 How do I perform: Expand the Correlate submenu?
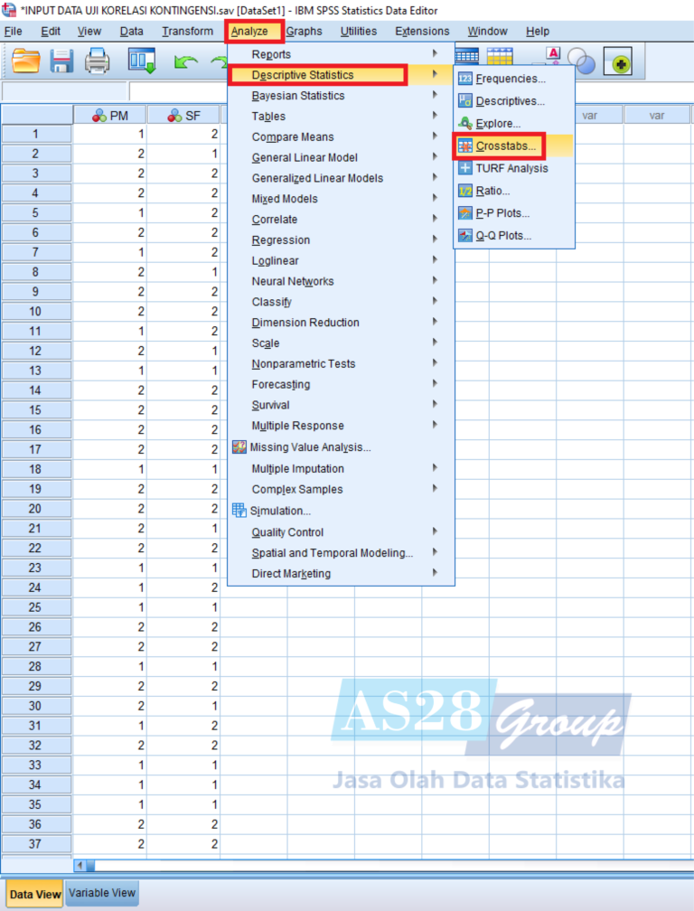click(275, 220)
